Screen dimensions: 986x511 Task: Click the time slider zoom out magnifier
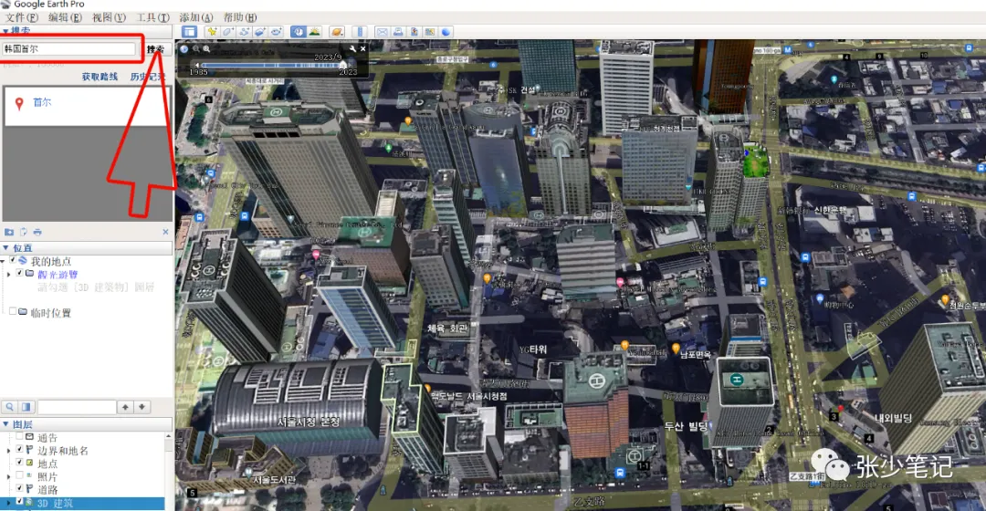click(196, 48)
